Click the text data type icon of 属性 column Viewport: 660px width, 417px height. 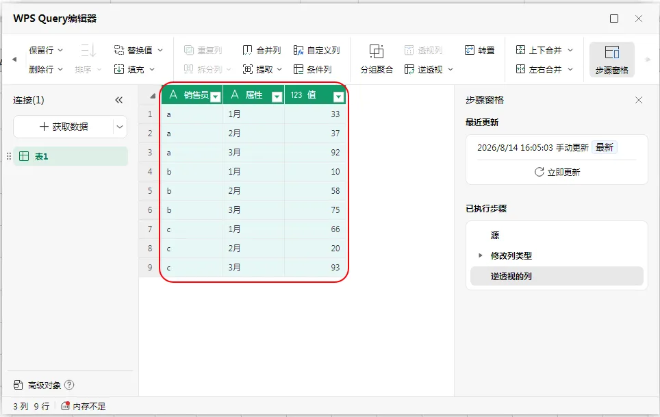235,95
